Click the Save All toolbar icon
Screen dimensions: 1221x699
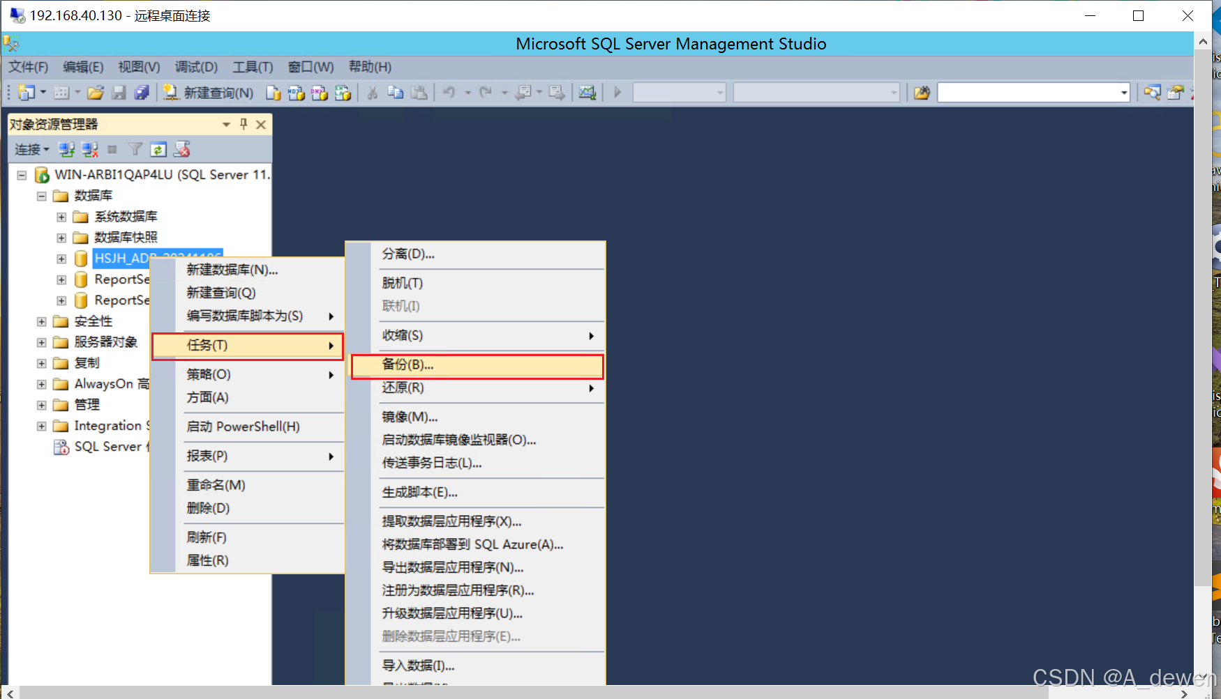point(142,92)
